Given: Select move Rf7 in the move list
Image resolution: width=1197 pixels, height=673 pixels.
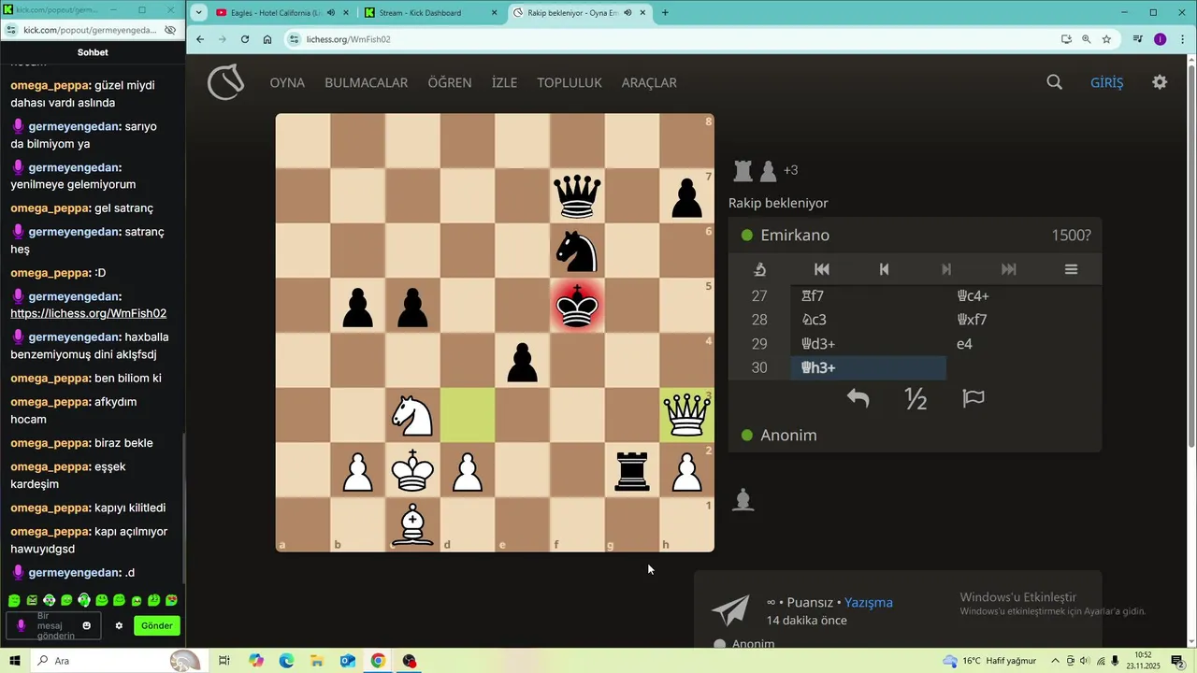Looking at the screenshot, I should (x=869, y=295).
